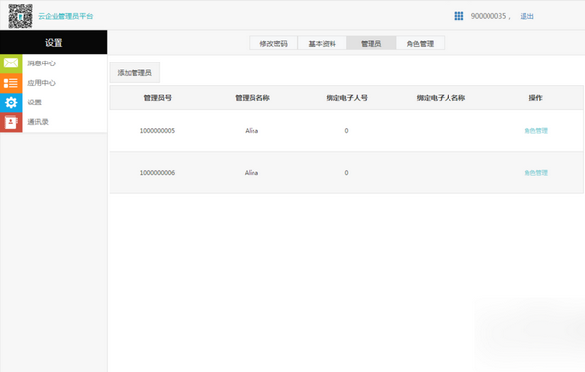Select the 管理员 tab
This screenshot has height=372, width=585.
coord(371,43)
